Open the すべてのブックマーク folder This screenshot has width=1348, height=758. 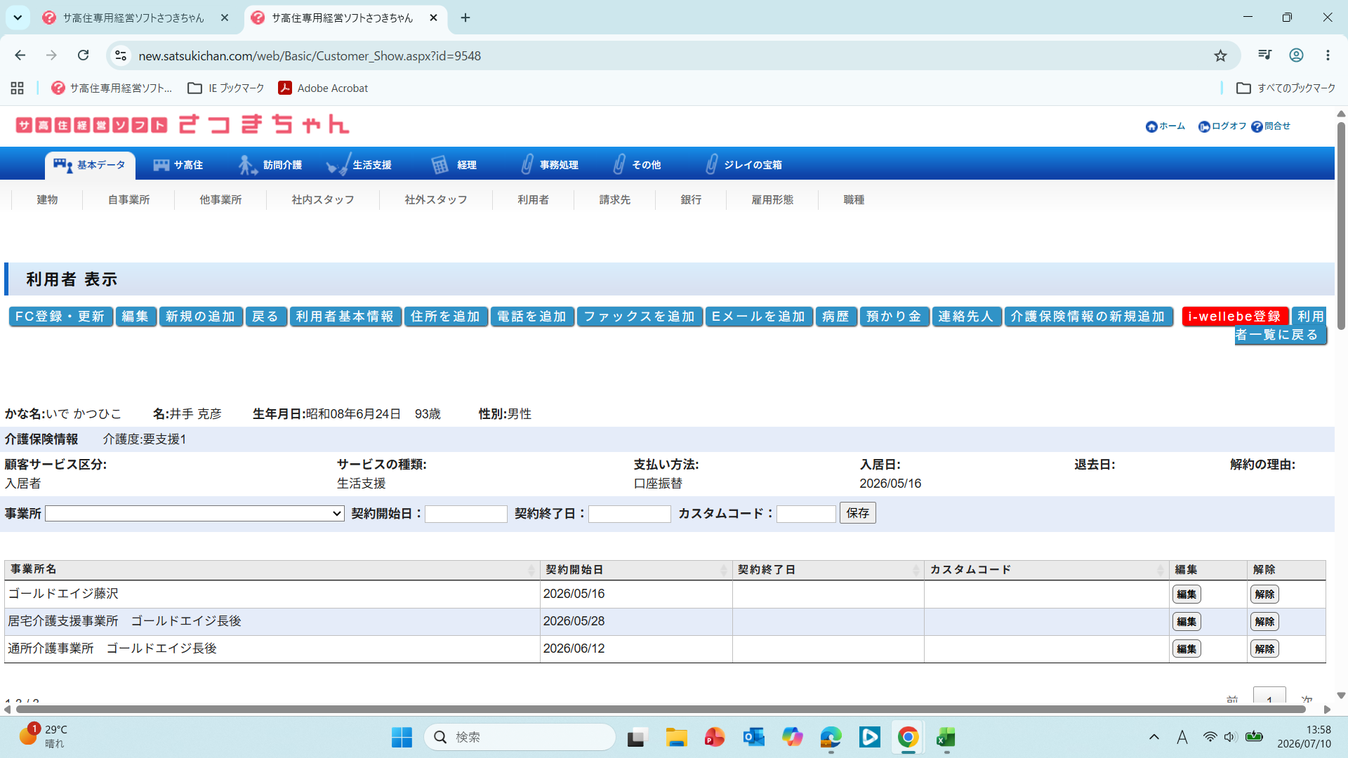pos(1286,88)
